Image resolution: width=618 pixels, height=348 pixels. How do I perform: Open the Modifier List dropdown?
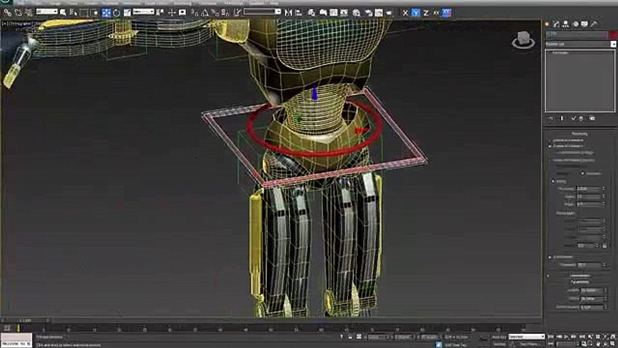pyautogui.click(x=581, y=44)
